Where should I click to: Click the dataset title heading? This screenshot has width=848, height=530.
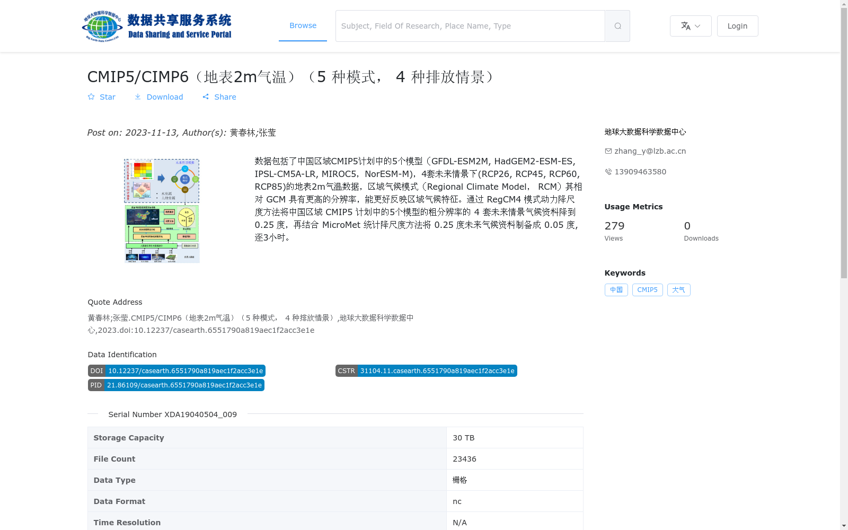click(291, 77)
